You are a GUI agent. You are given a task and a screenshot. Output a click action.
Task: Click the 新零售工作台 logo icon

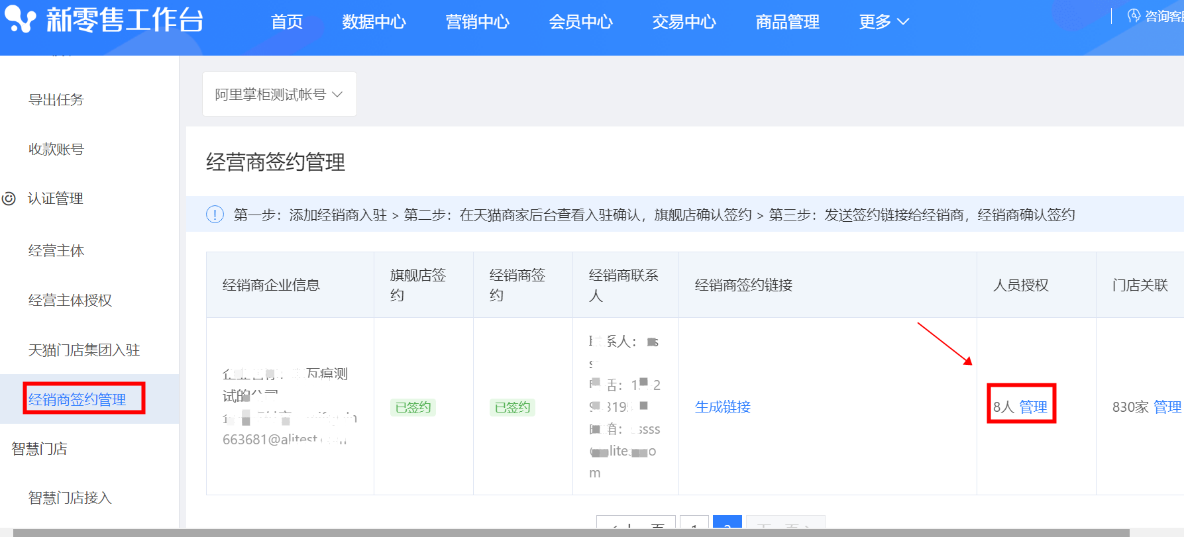(x=20, y=20)
